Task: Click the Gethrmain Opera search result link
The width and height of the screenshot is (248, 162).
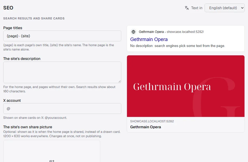Action: click(149, 39)
